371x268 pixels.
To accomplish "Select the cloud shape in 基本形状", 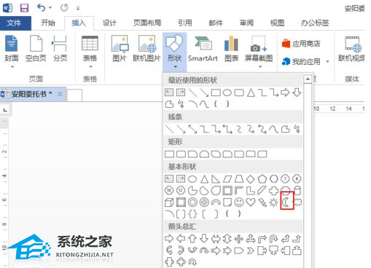I will coord(297,202).
